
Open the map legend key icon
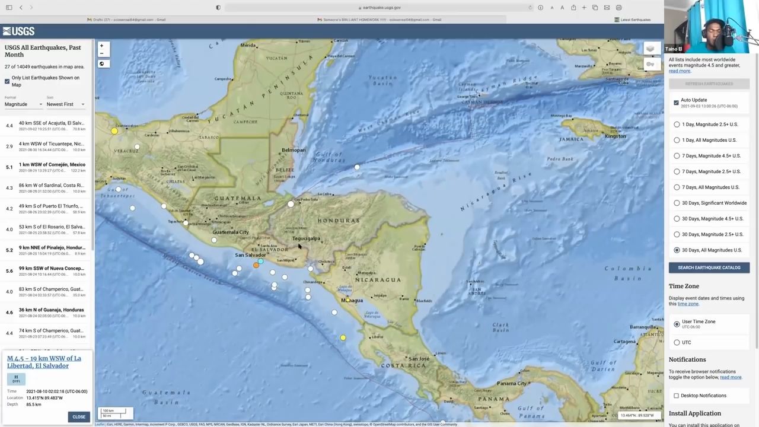pos(650,64)
